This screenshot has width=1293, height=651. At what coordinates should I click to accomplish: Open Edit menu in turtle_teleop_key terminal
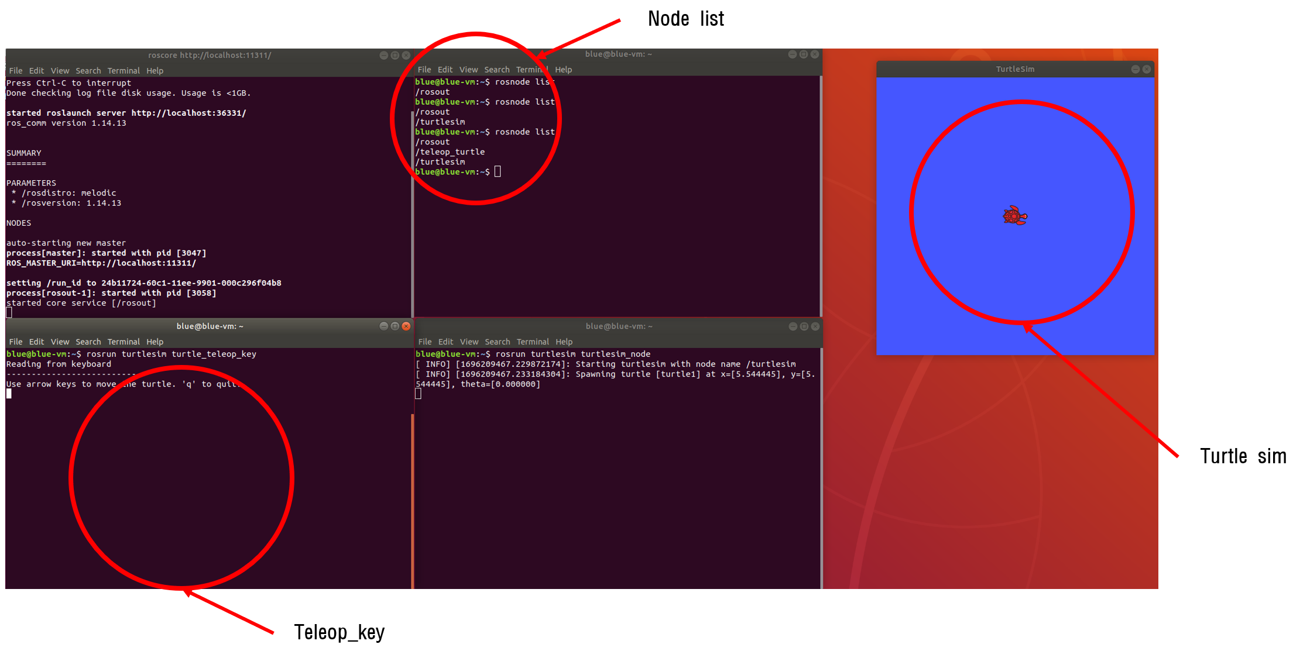coord(36,342)
